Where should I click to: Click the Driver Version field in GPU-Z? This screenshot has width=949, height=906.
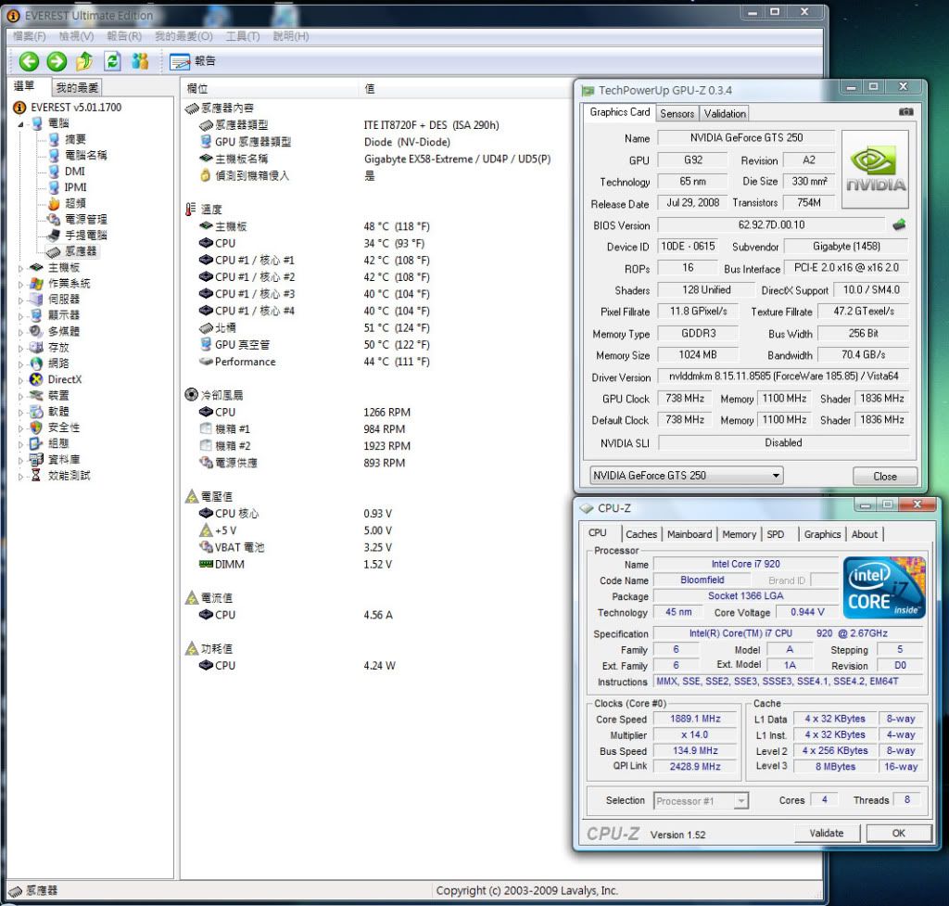pyautogui.click(x=783, y=376)
